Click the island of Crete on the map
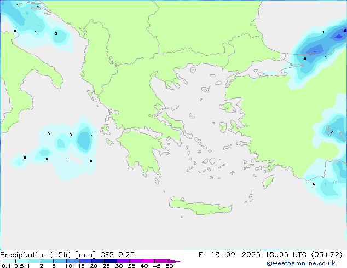The image size is (347, 268). point(200,206)
